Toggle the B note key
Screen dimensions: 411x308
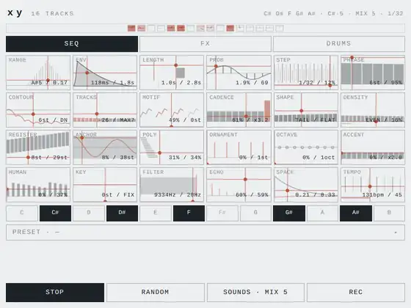[x=389, y=213]
